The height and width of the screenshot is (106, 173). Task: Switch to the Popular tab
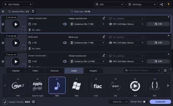pos(16,71)
